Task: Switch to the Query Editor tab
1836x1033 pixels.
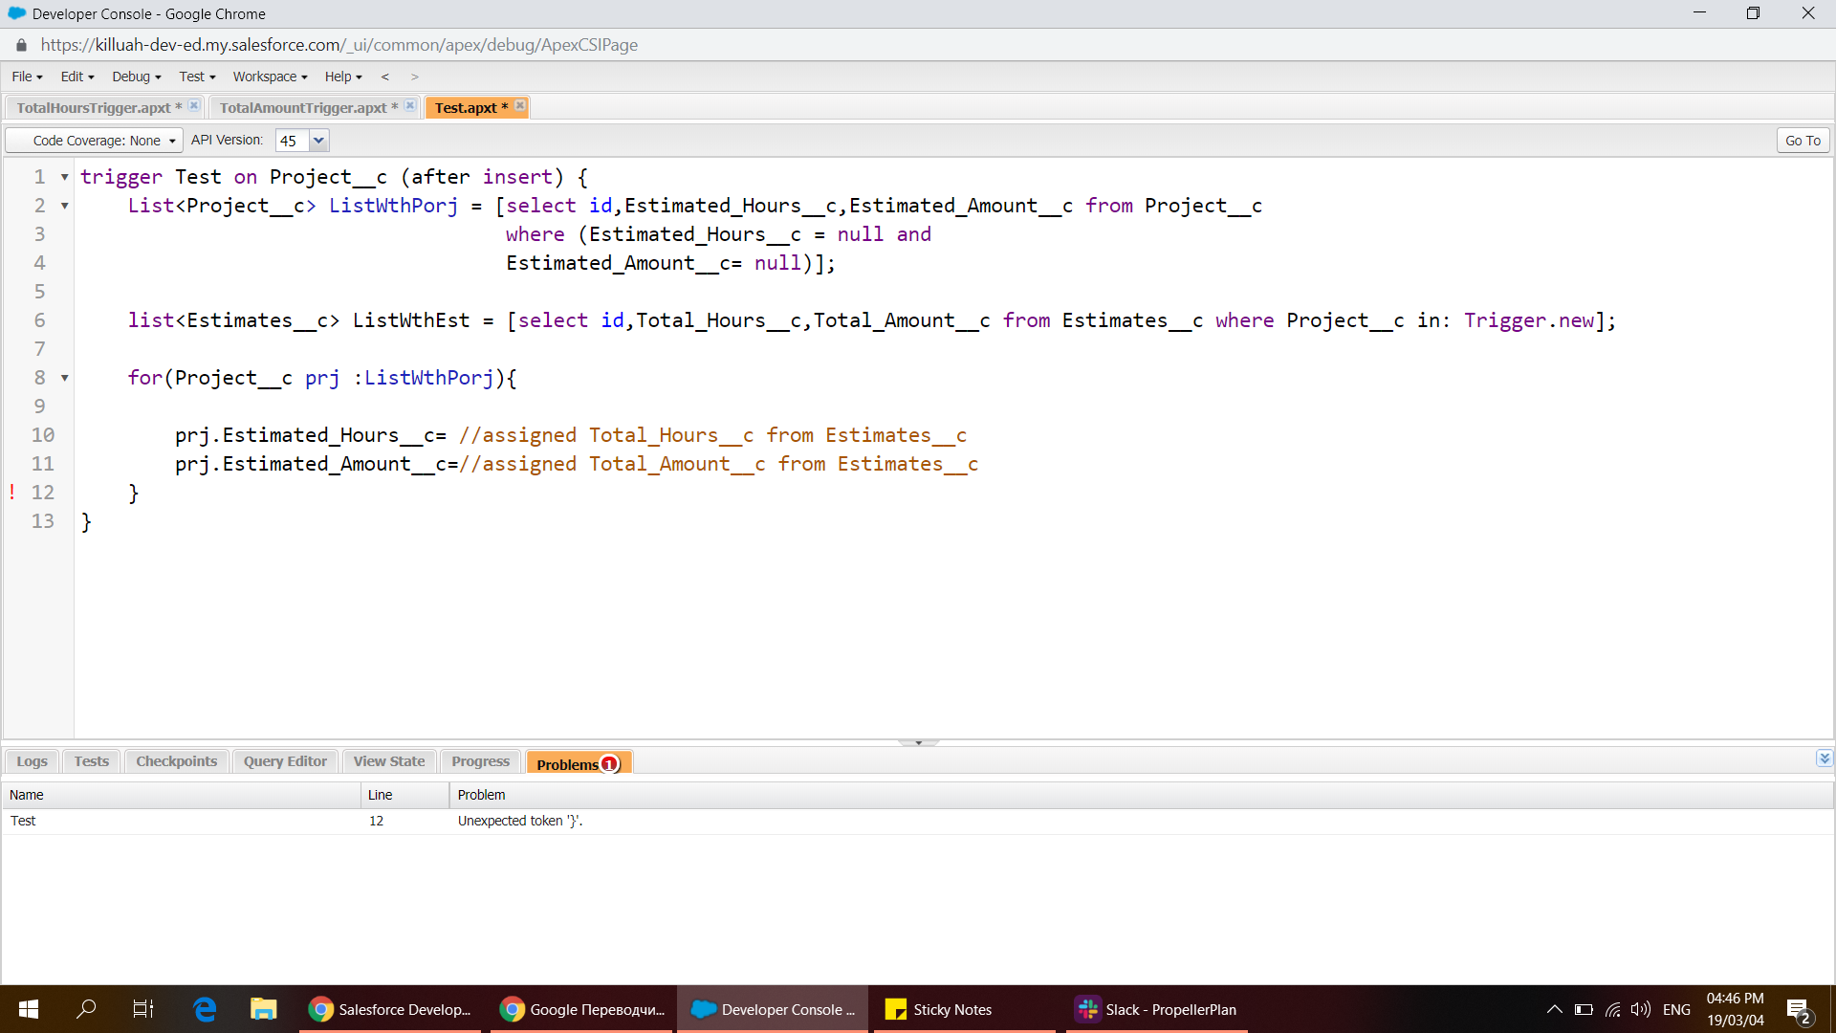Action: click(x=285, y=761)
